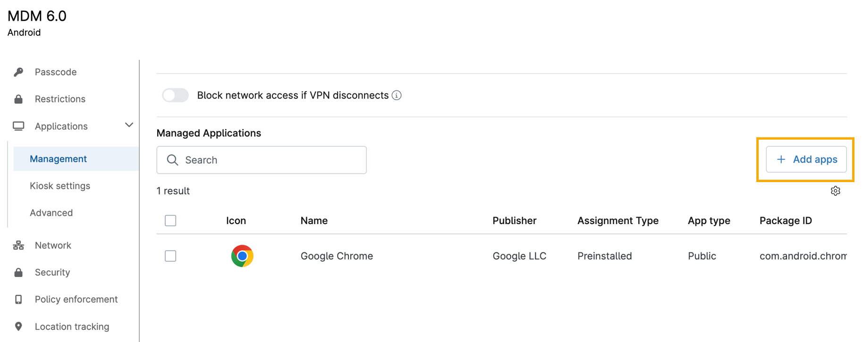
Task: Open the Security section
Action: (52, 272)
